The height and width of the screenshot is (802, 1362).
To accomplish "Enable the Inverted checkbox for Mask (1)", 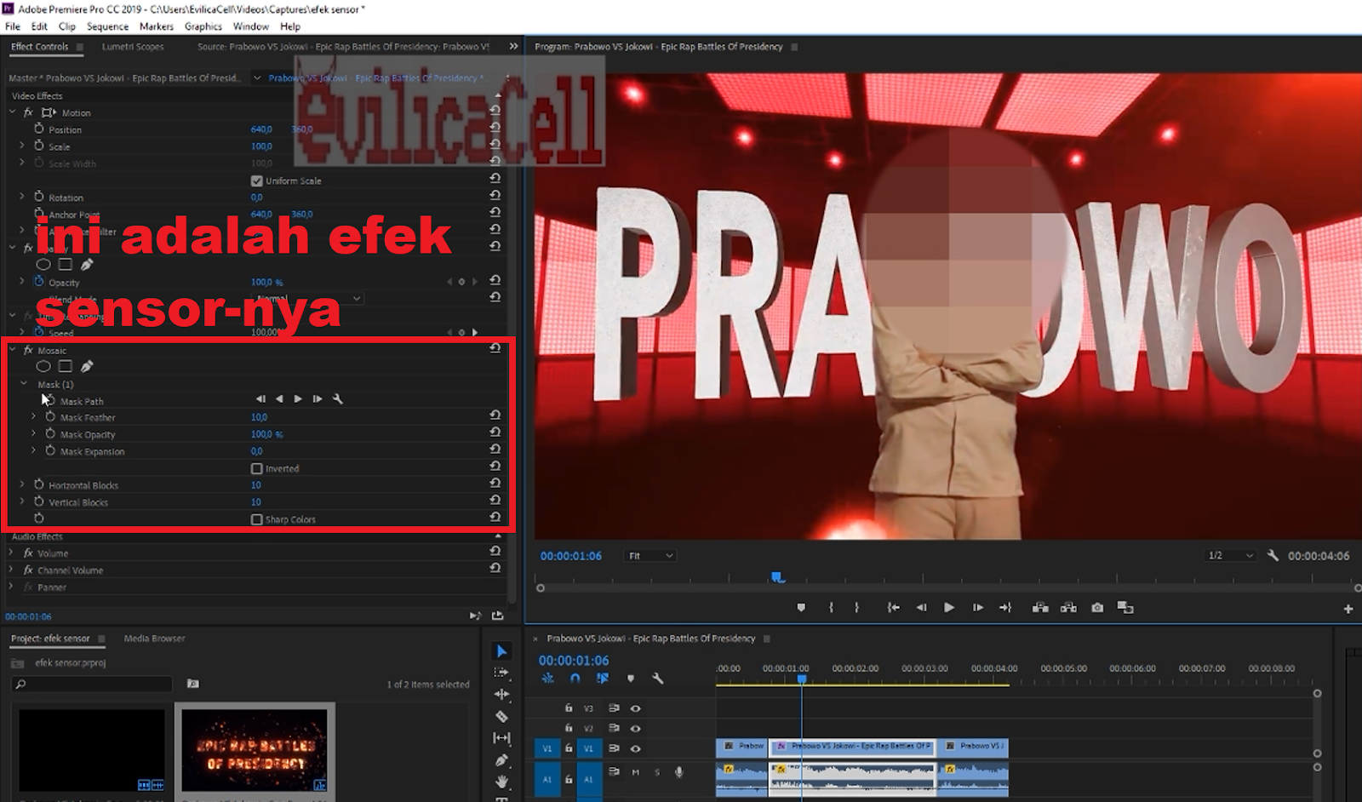I will pos(258,468).
